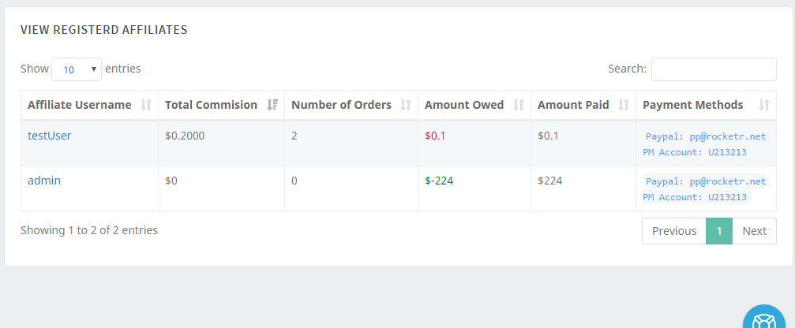Click Amount Owed sort arrows
This screenshot has height=328, width=795.
(x=519, y=105)
